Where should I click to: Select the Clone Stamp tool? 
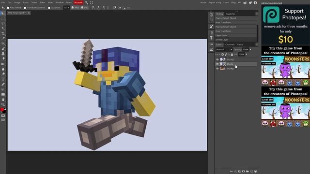(x=3, y=54)
